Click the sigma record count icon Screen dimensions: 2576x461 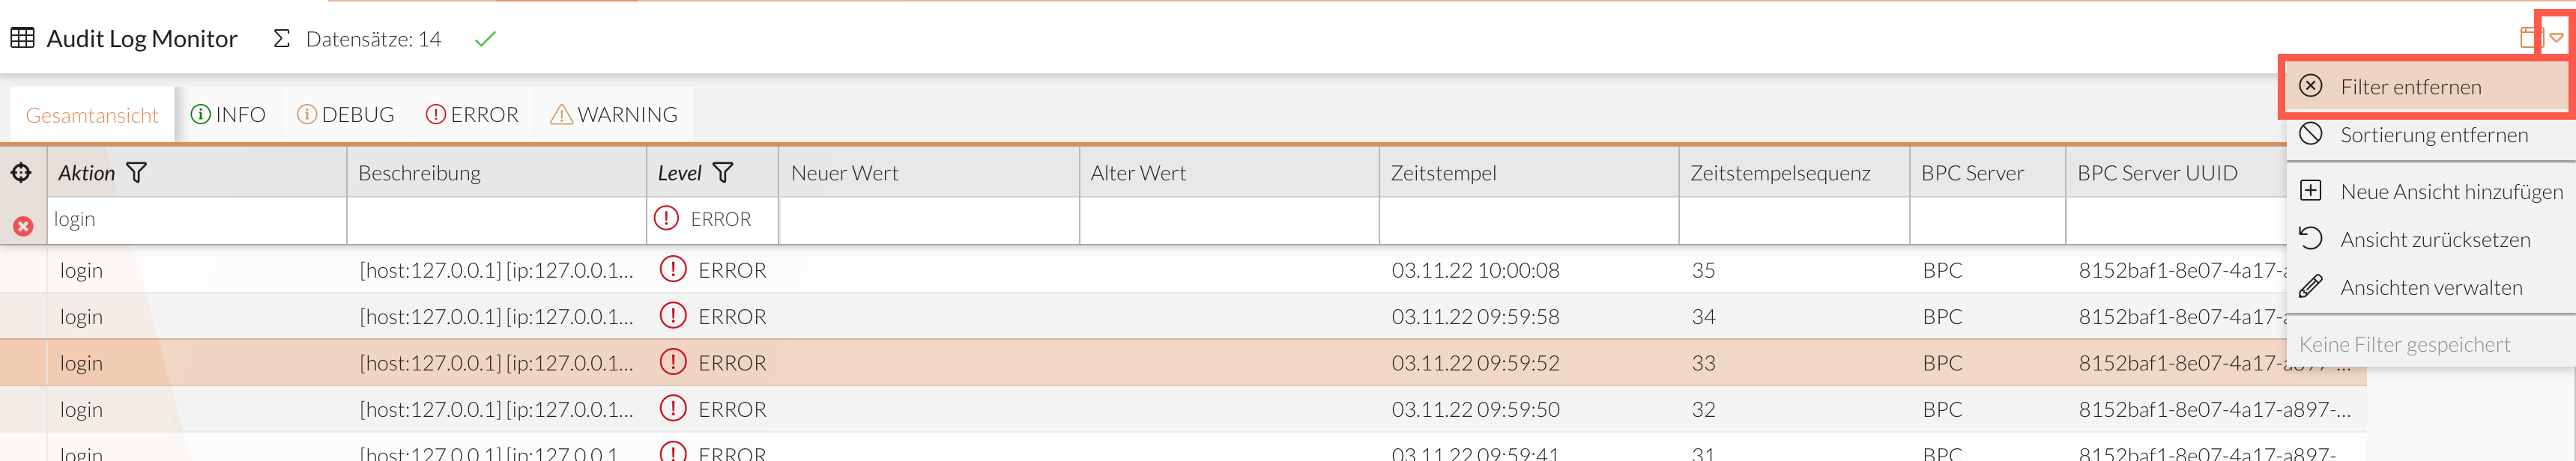[x=282, y=38]
